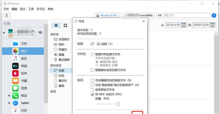Select 使用地点-日期 radio option

[97, 65]
